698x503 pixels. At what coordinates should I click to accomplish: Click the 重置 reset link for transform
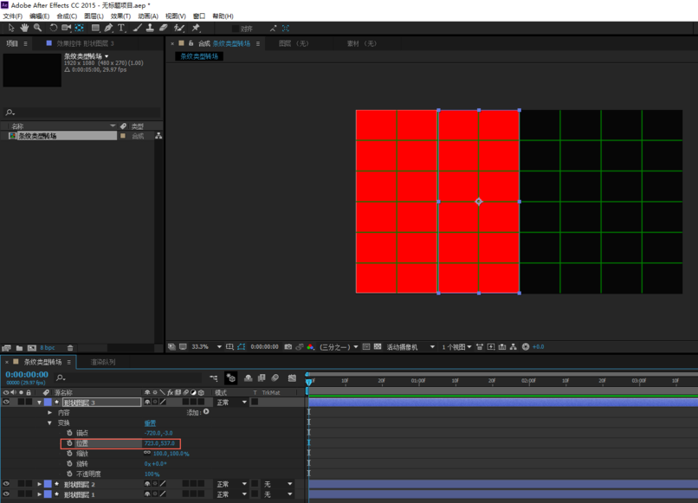150,422
